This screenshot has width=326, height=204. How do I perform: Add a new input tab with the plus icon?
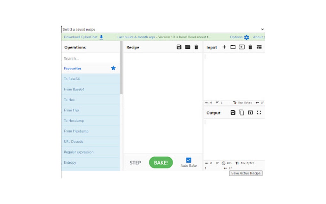click(224, 47)
